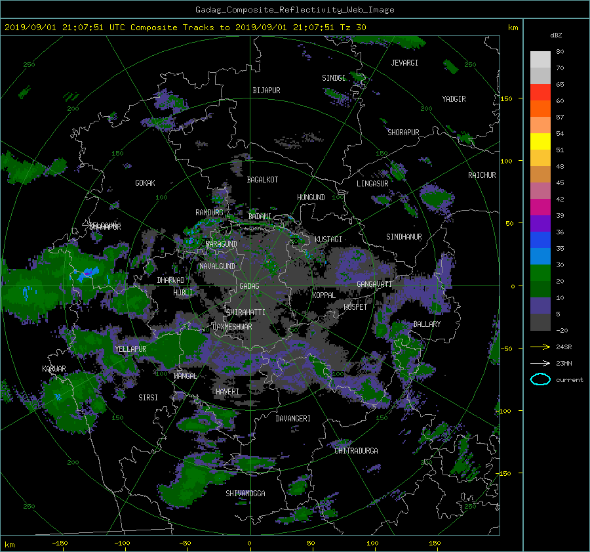Select the yellow 51-54 dBZ legend swatch

[540, 141]
